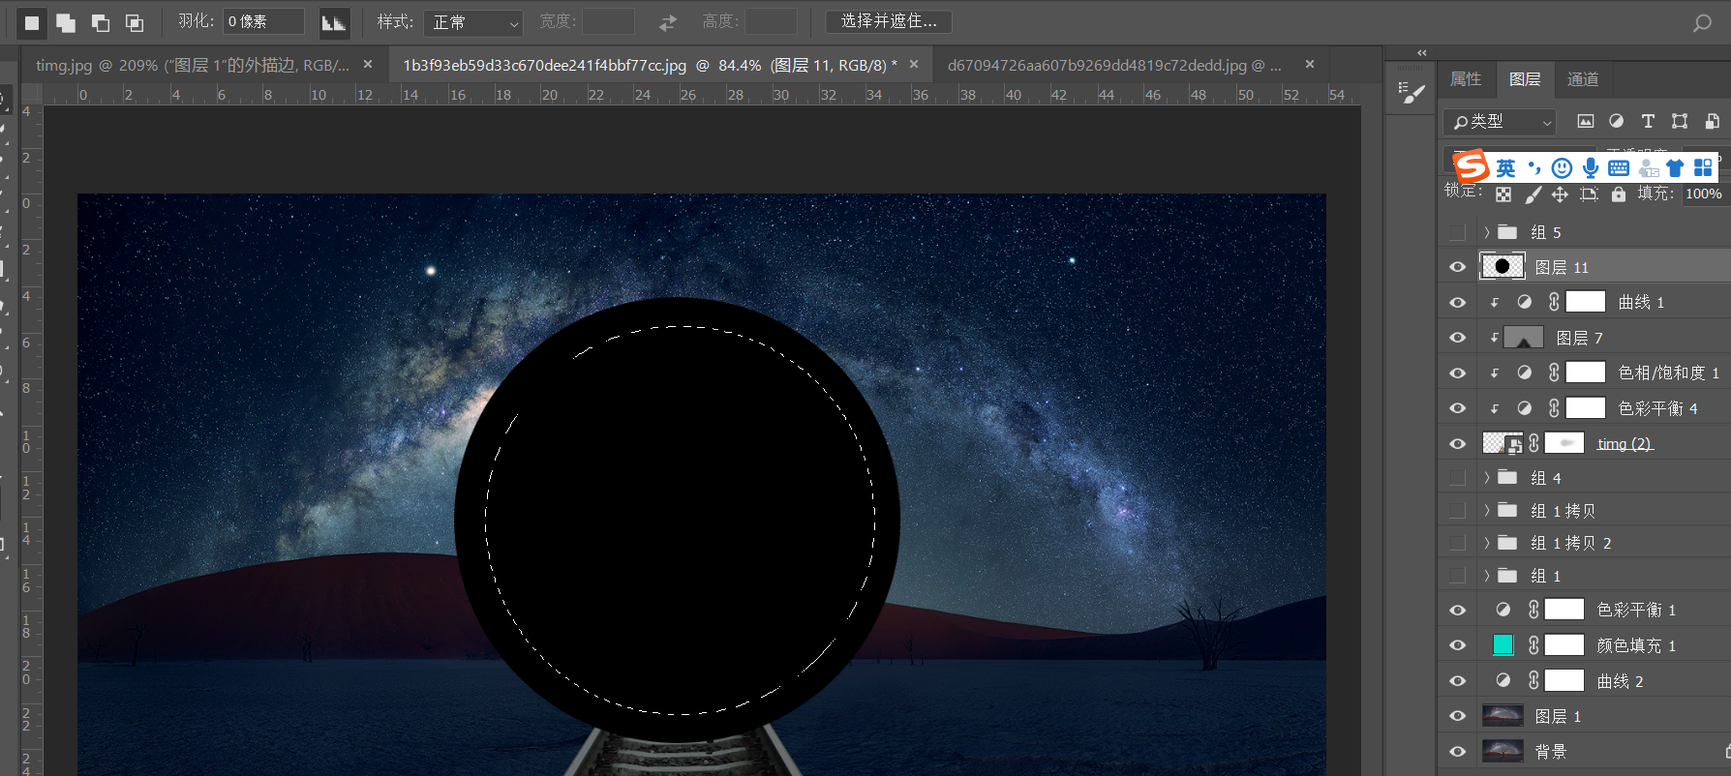Hide the 色彩平衡 4 layer
Viewport: 1731px width, 776px height.
click(x=1458, y=408)
